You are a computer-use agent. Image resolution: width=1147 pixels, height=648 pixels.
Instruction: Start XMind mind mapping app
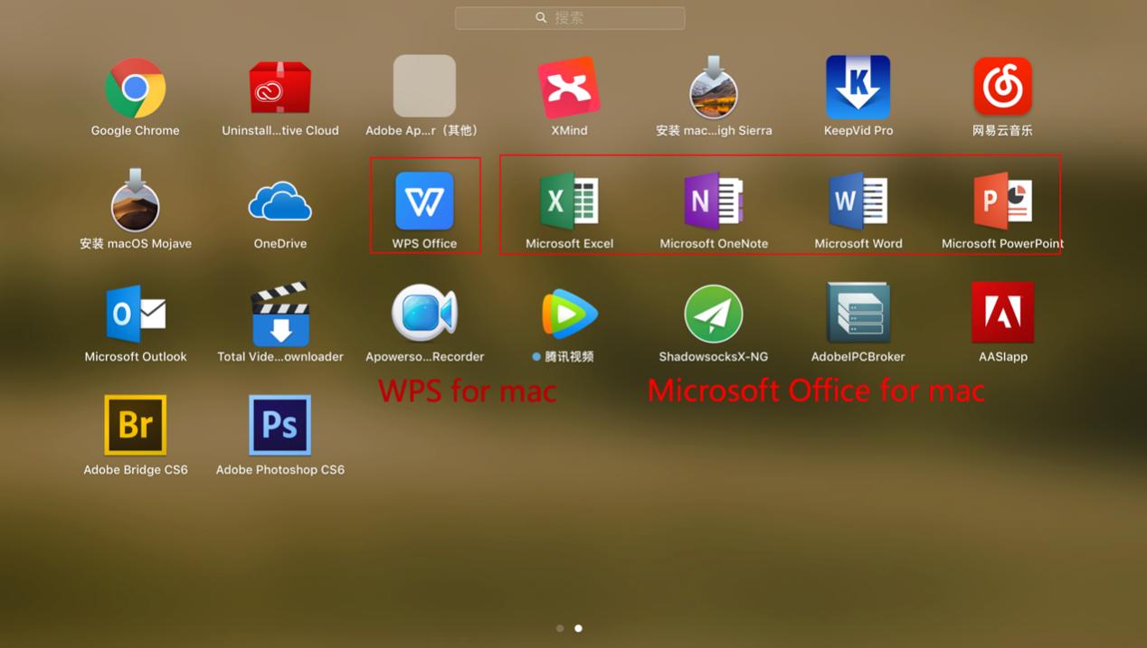click(x=569, y=86)
